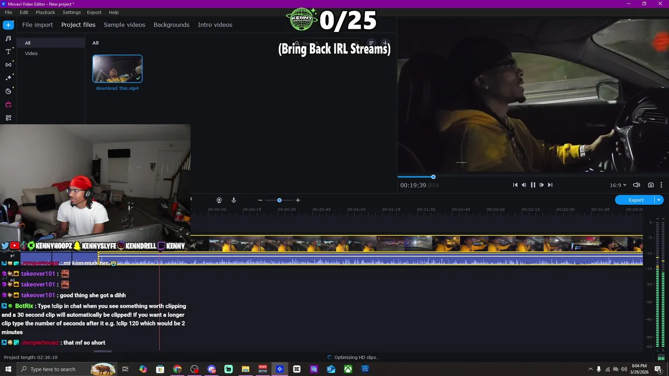Open the Windows Start menu
The width and height of the screenshot is (669, 376).
click(8, 369)
